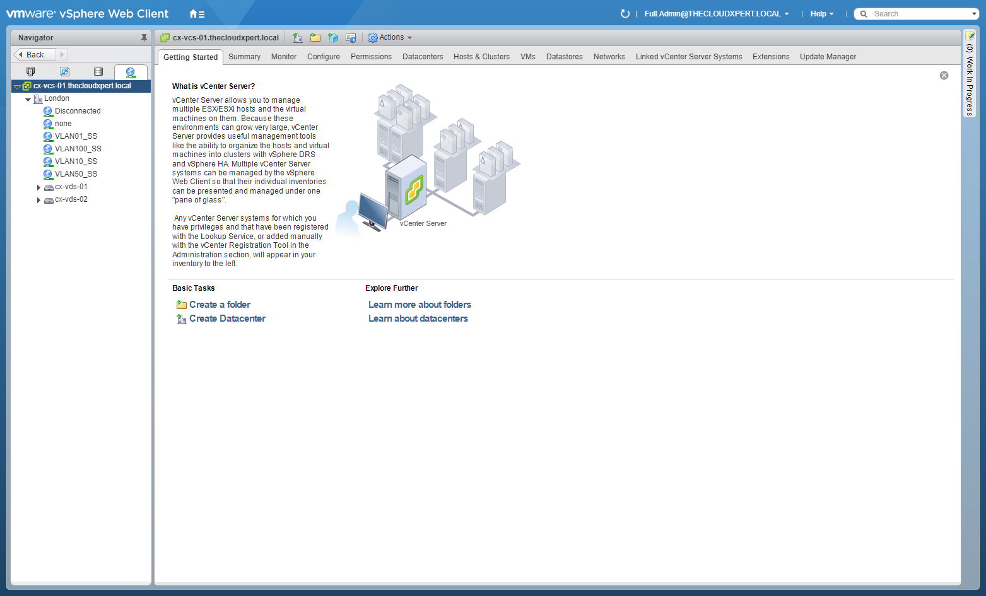Click the Create Datacenter link
986x596 pixels.
click(x=227, y=318)
